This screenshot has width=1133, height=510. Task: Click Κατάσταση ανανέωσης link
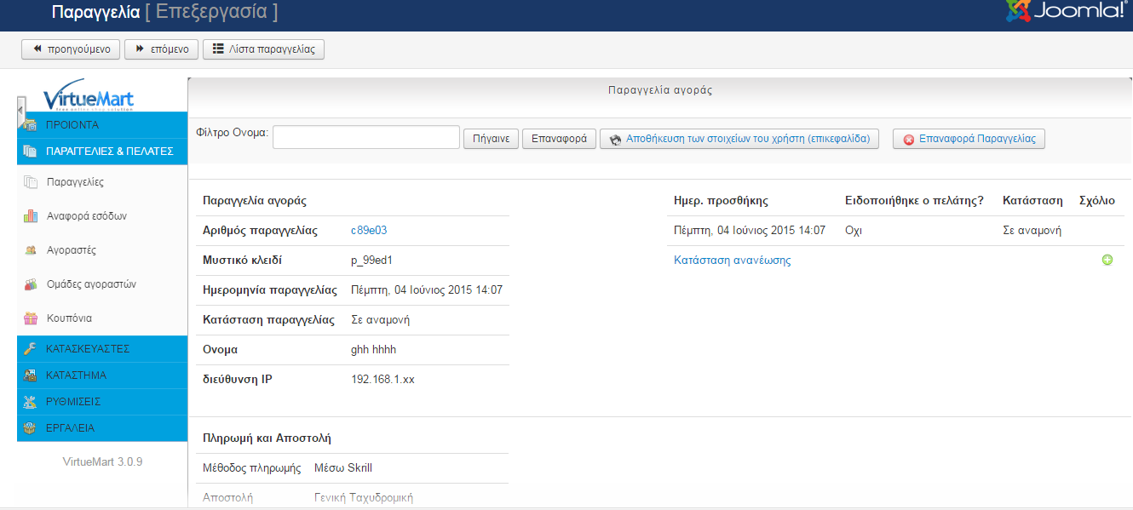point(732,261)
